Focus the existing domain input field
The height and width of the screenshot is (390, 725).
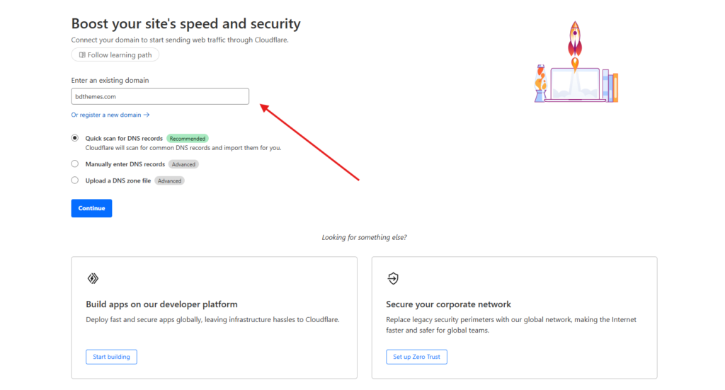(160, 96)
